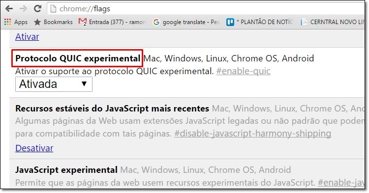This screenshot has width=369, height=193.
Task: Open the google translate bookmark
Action: pos(186,22)
